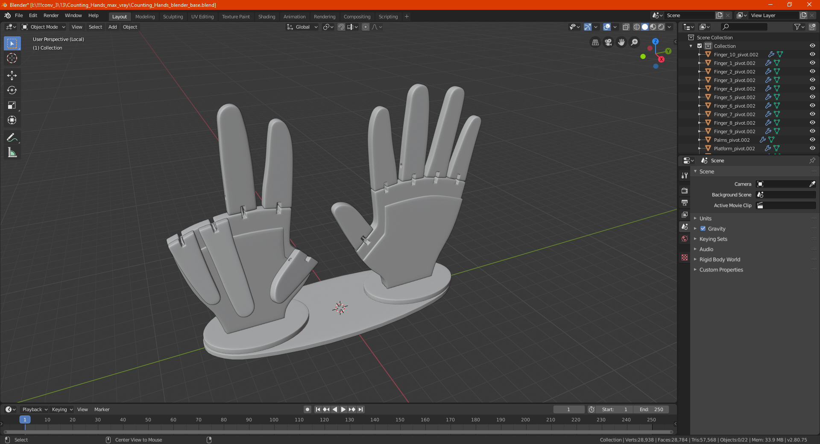Expand the Rigid Body World panel

[x=720, y=259]
